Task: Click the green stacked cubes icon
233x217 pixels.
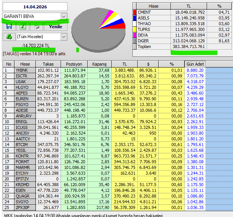Action: pyautogui.click(x=9, y=37)
